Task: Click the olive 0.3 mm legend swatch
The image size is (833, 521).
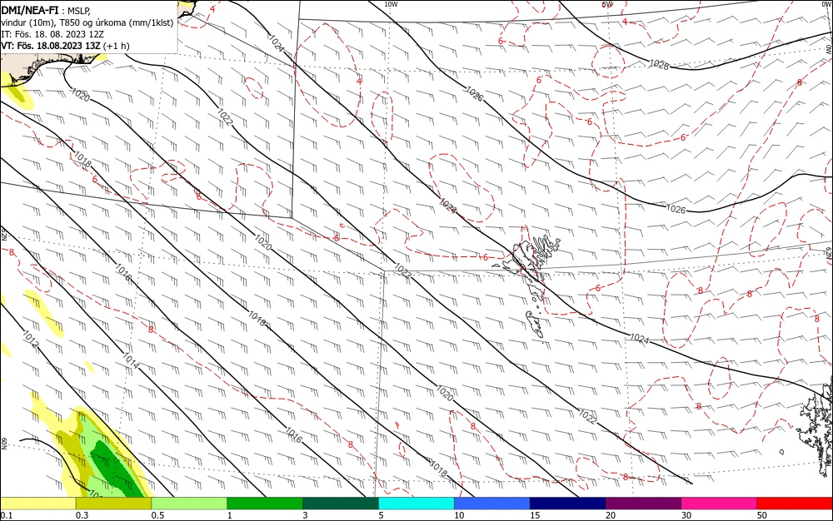Action: (113, 504)
